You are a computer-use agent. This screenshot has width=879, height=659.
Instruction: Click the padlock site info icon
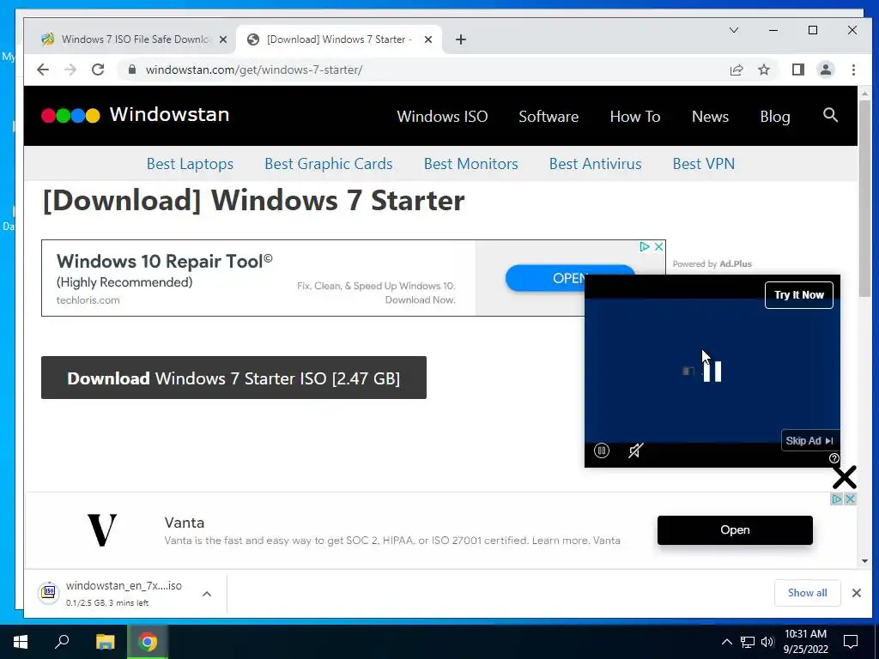(x=131, y=70)
